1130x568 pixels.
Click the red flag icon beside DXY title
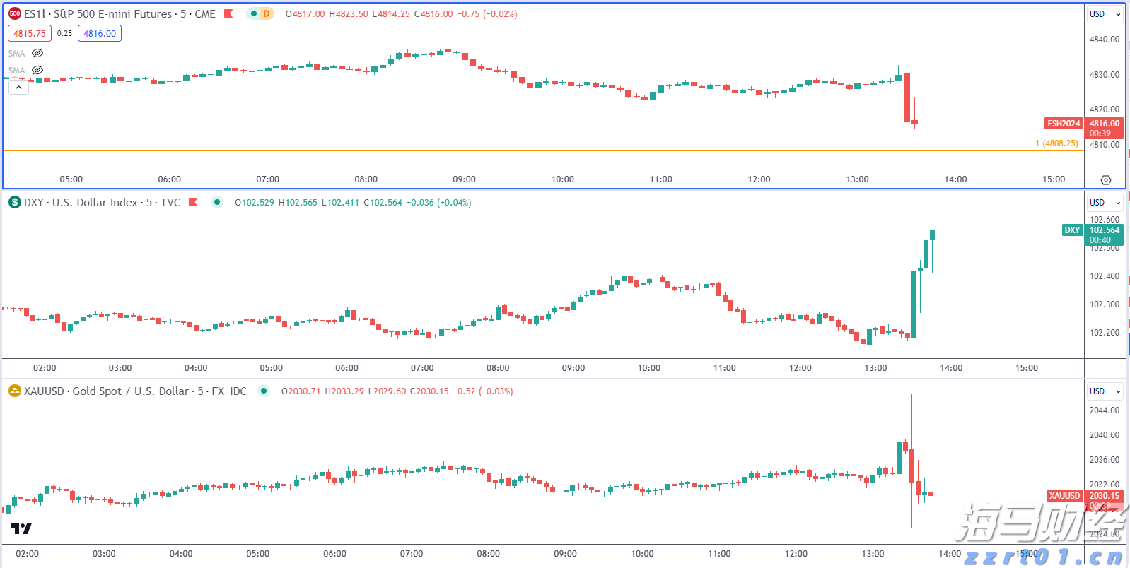pyautogui.click(x=193, y=202)
